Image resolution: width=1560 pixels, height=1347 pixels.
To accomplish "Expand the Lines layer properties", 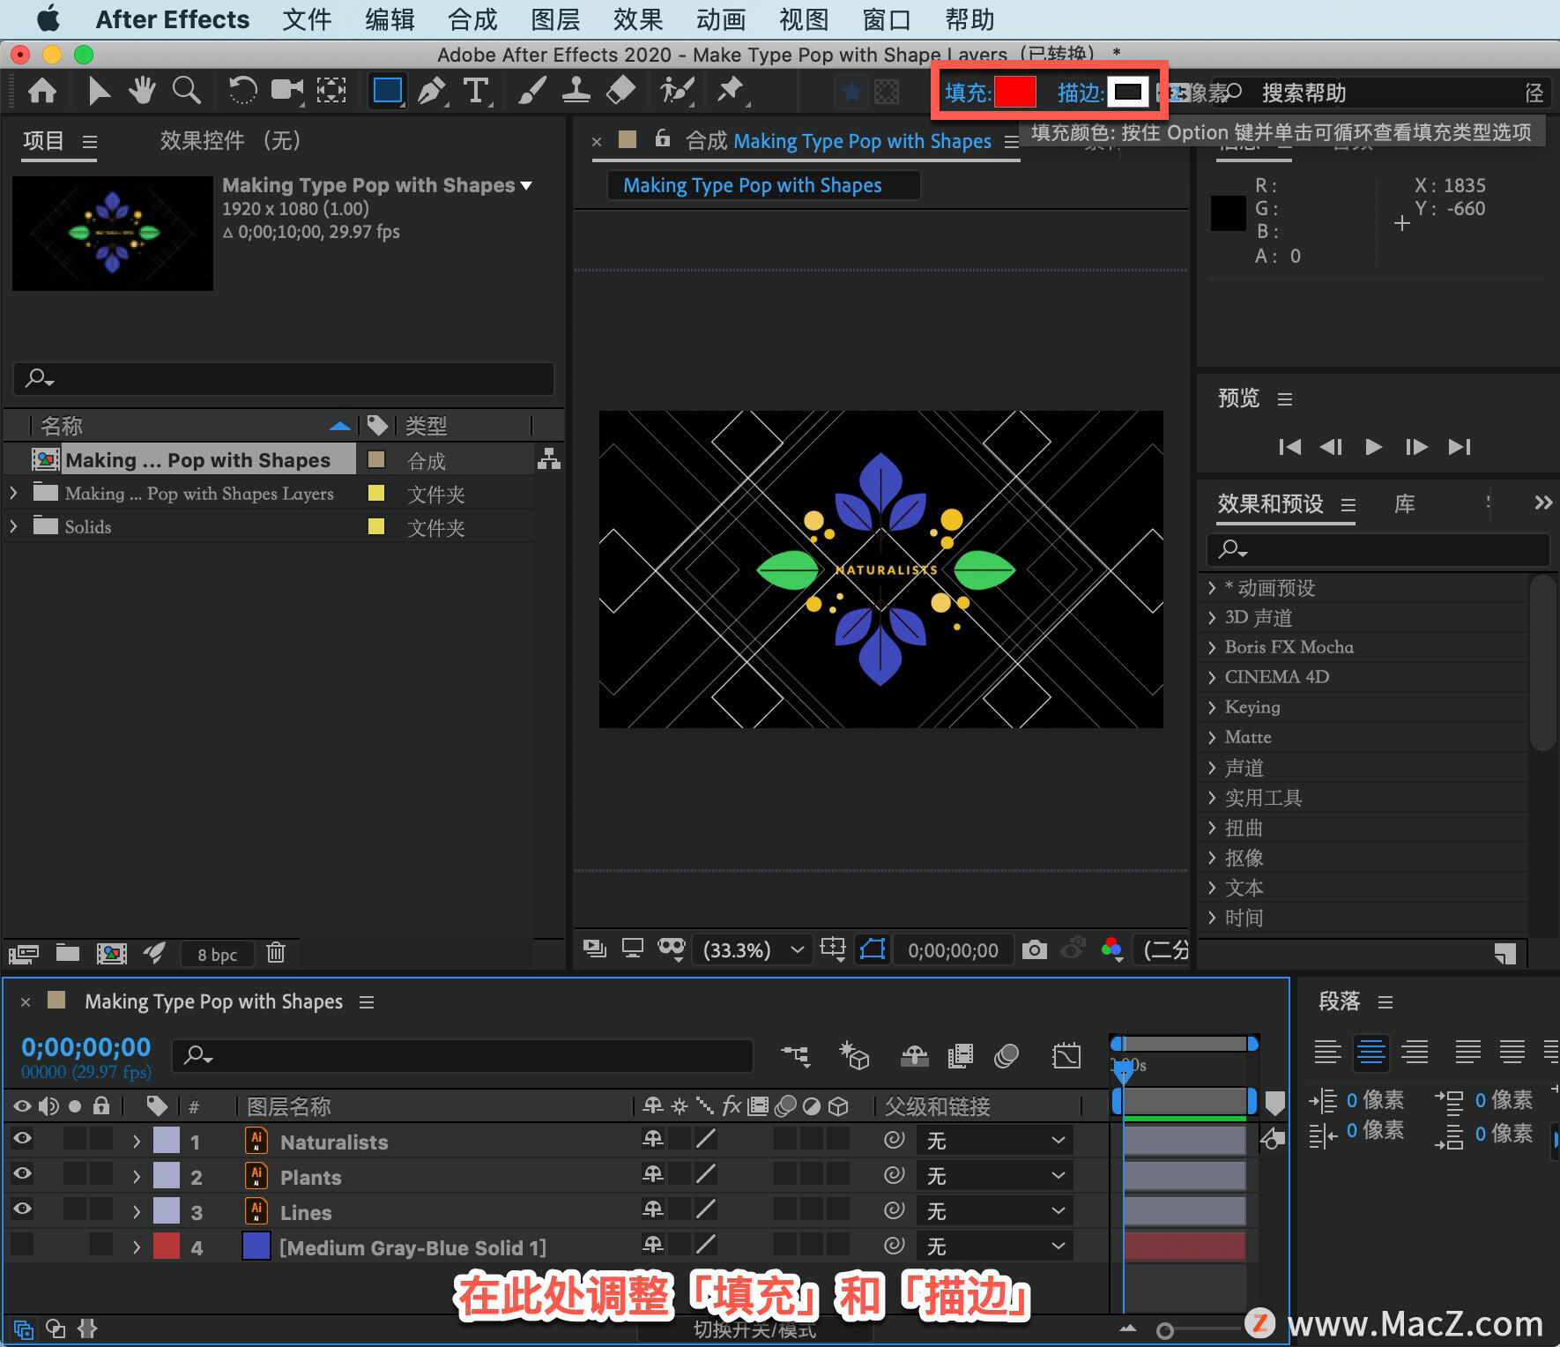I will tap(137, 1211).
